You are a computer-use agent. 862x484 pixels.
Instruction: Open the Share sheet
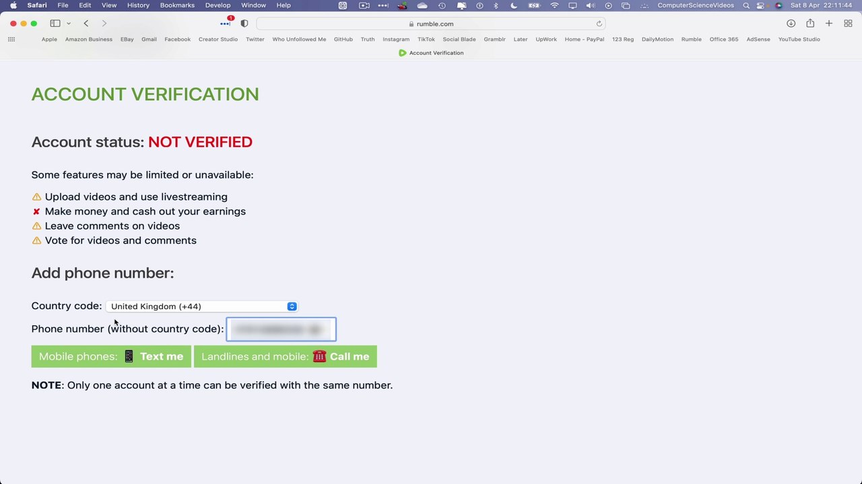click(x=810, y=24)
